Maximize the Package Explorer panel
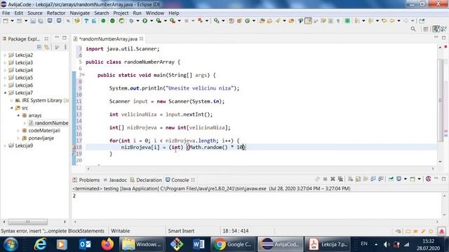449x252 pixels. click(65, 38)
